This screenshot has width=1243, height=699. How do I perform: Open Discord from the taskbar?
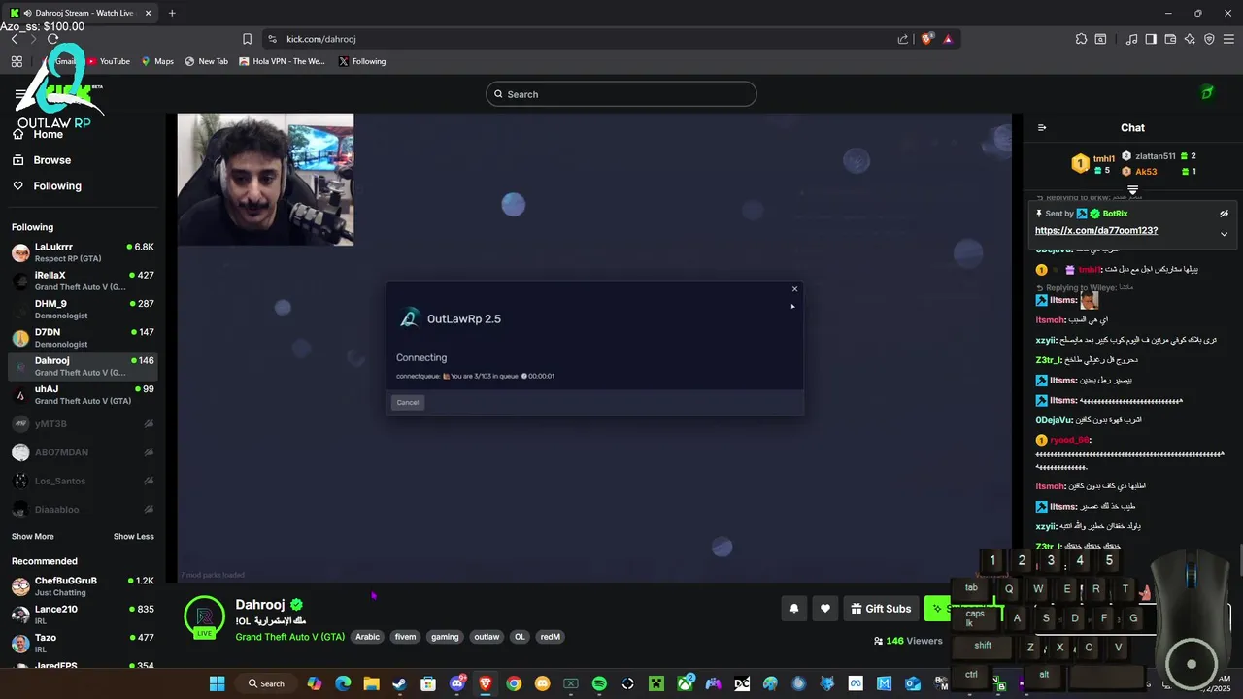(x=456, y=683)
